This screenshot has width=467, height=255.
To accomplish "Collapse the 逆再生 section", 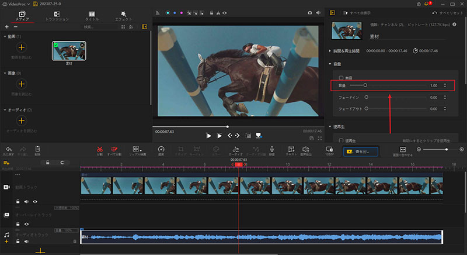I will pyautogui.click(x=330, y=126).
